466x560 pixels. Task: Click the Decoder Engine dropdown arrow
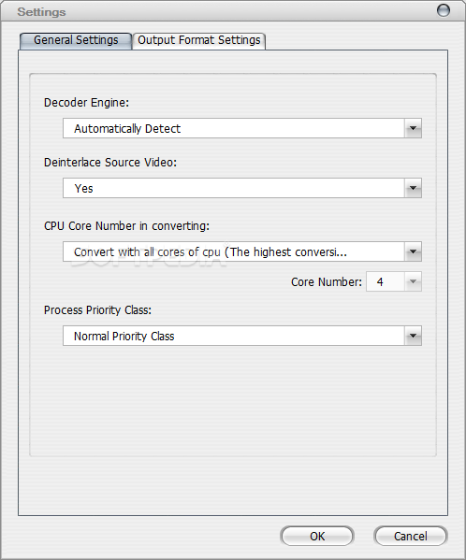pyautogui.click(x=413, y=128)
